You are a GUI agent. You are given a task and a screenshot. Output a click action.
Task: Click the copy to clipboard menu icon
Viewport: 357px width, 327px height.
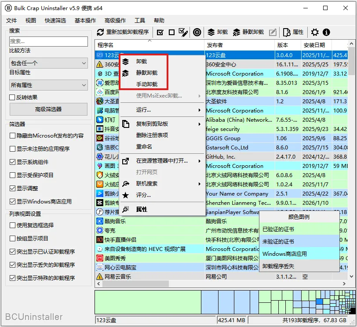[x=125, y=124]
